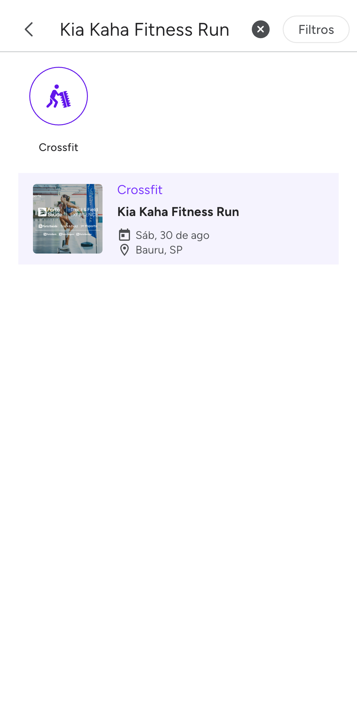Click the word Run in the search field
The height and width of the screenshot is (706, 357).
click(x=213, y=30)
